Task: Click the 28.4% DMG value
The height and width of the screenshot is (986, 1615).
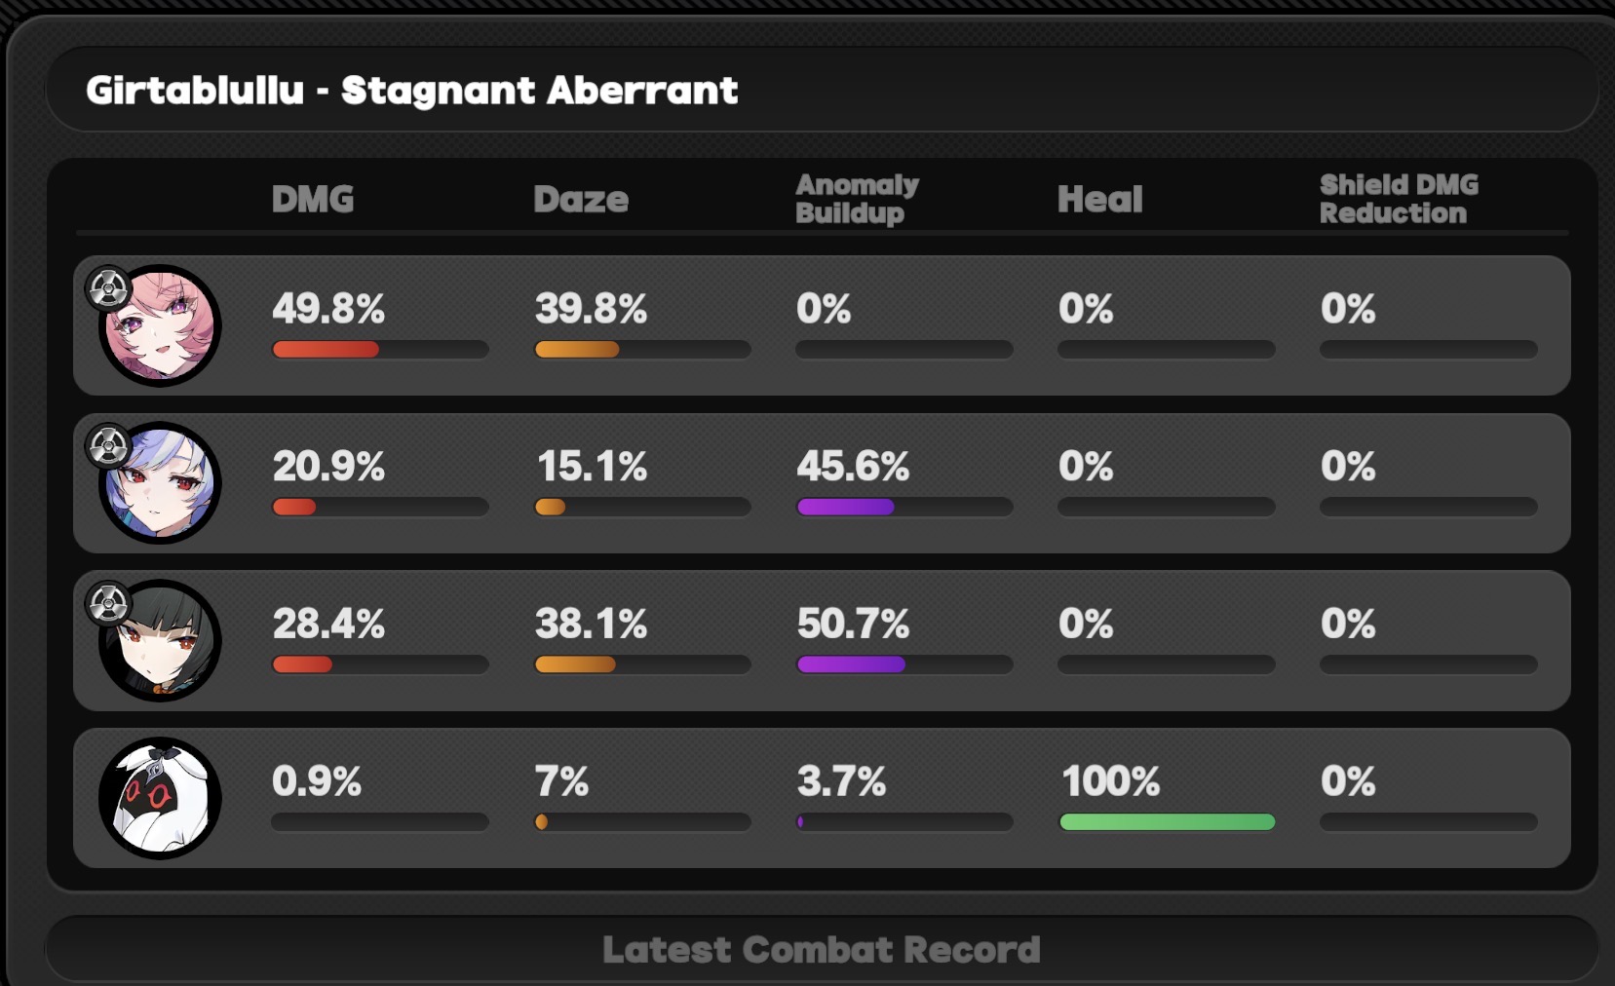Action: coord(328,625)
